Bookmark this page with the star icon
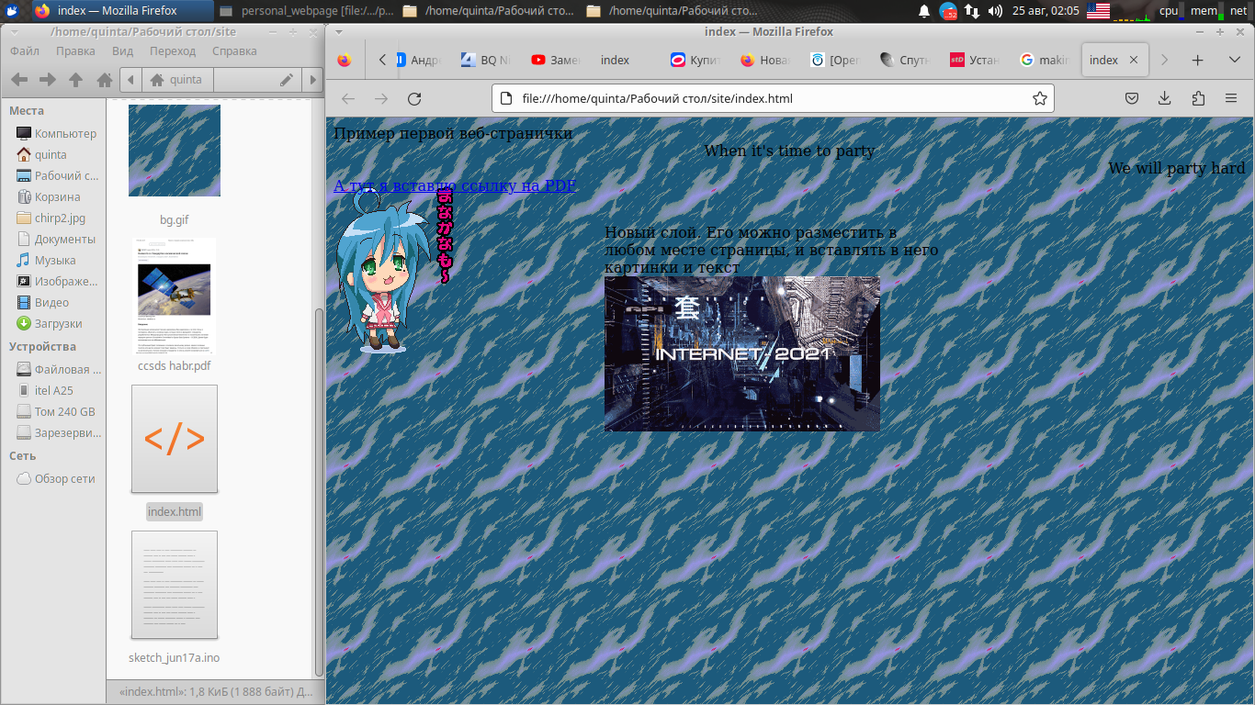 click(x=1039, y=98)
